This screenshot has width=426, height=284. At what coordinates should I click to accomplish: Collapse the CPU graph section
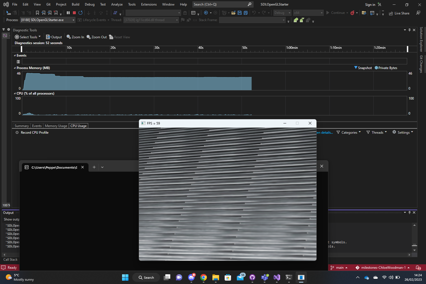pyautogui.click(x=15, y=93)
